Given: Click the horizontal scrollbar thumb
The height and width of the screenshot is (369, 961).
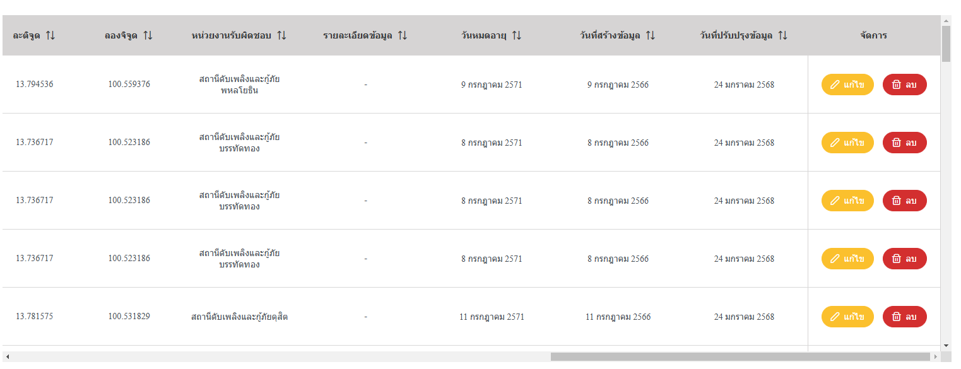Looking at the screenshot, I should click(740, 356).
